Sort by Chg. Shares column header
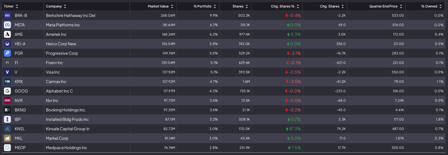 coord(332,6)
